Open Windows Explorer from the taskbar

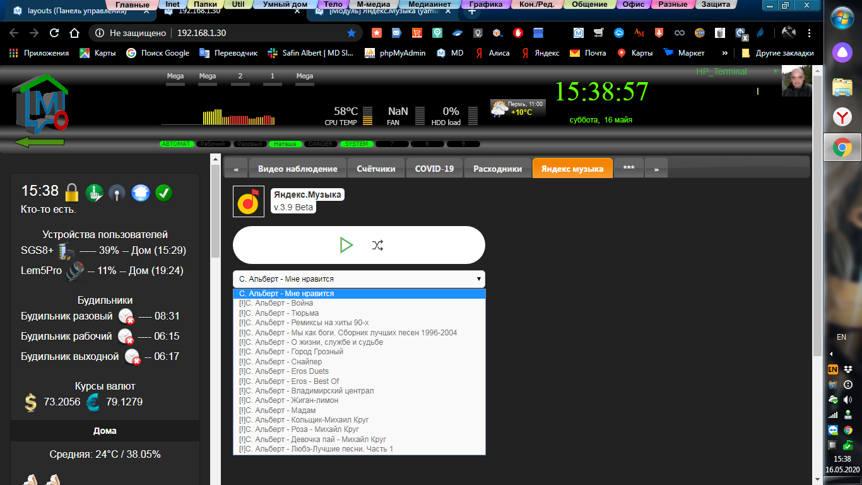pos(842,87)
